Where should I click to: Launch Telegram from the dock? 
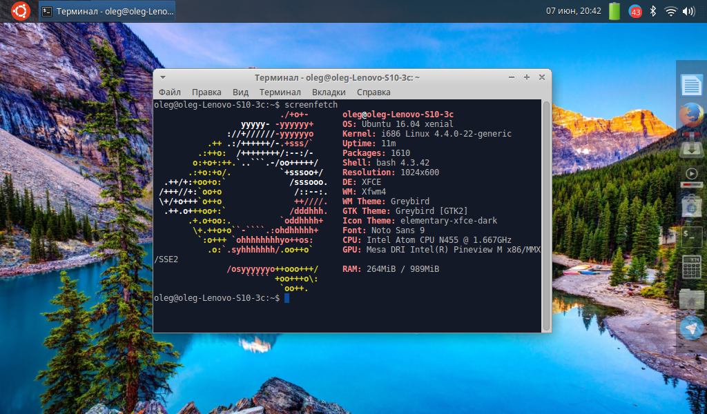691,328
